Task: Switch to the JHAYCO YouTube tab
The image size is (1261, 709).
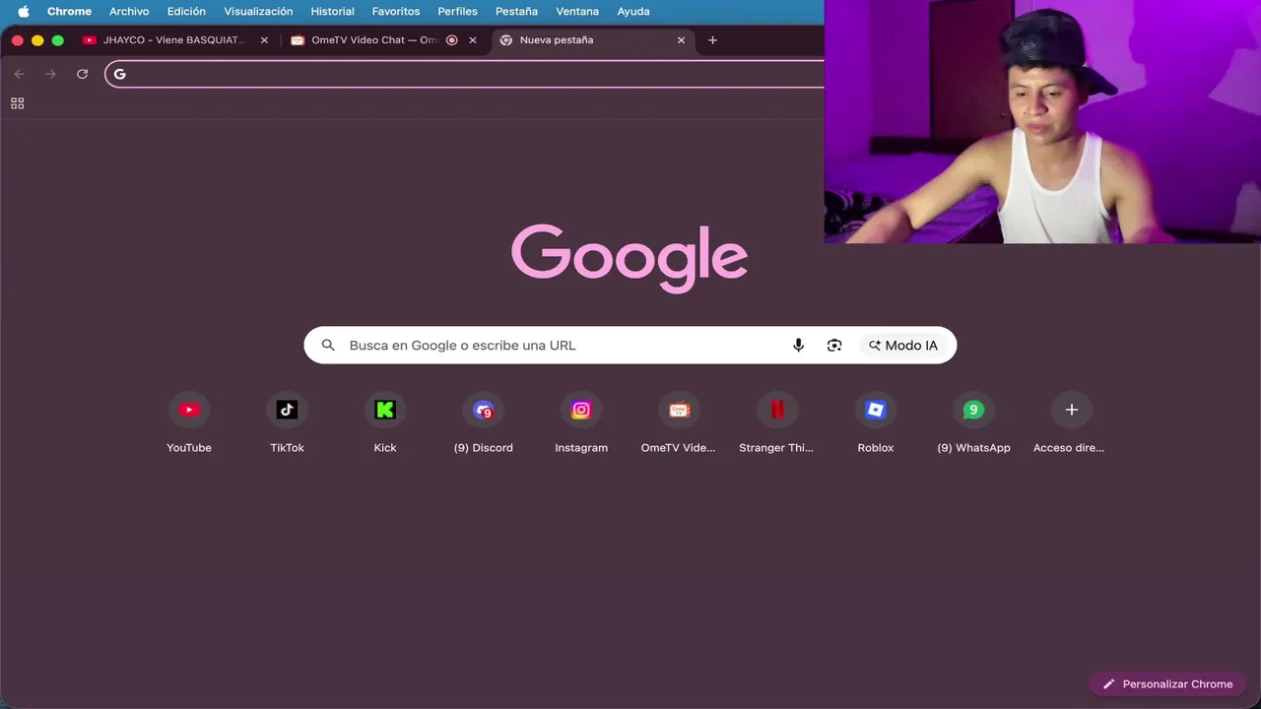Action: click(x=175, y=40)
